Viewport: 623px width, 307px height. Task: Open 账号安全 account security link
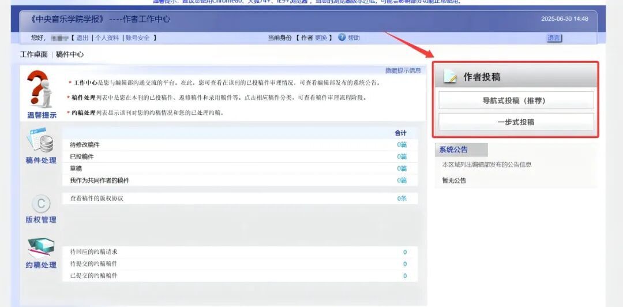click(x=137, y=38)
